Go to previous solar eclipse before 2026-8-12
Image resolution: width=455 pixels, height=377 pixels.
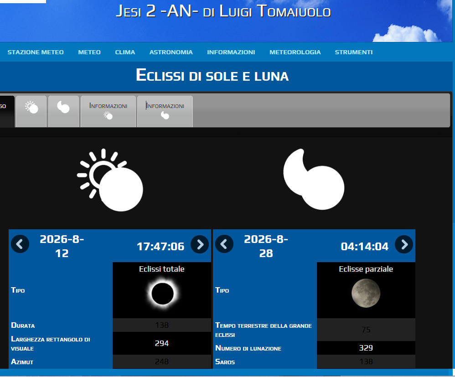[20, 244]
